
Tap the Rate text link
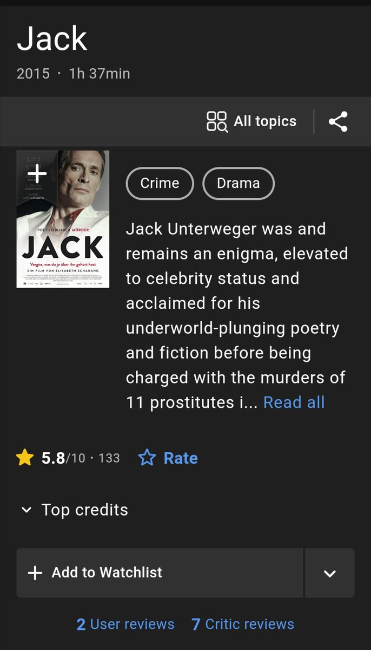(181, 458)
